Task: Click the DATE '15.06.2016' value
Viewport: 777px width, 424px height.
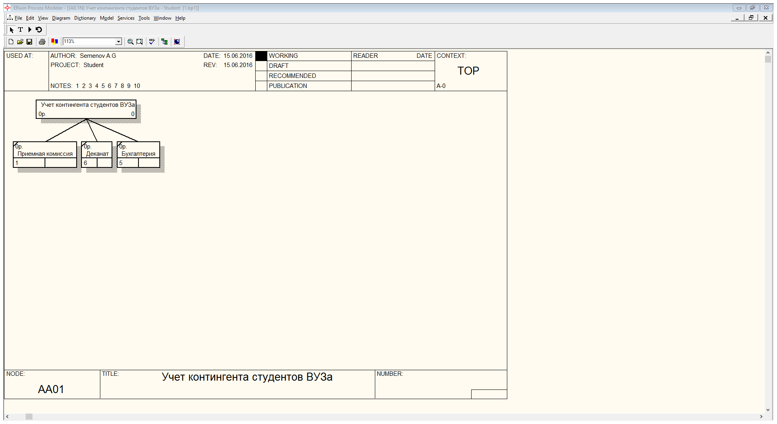Action: coord(238,56)
